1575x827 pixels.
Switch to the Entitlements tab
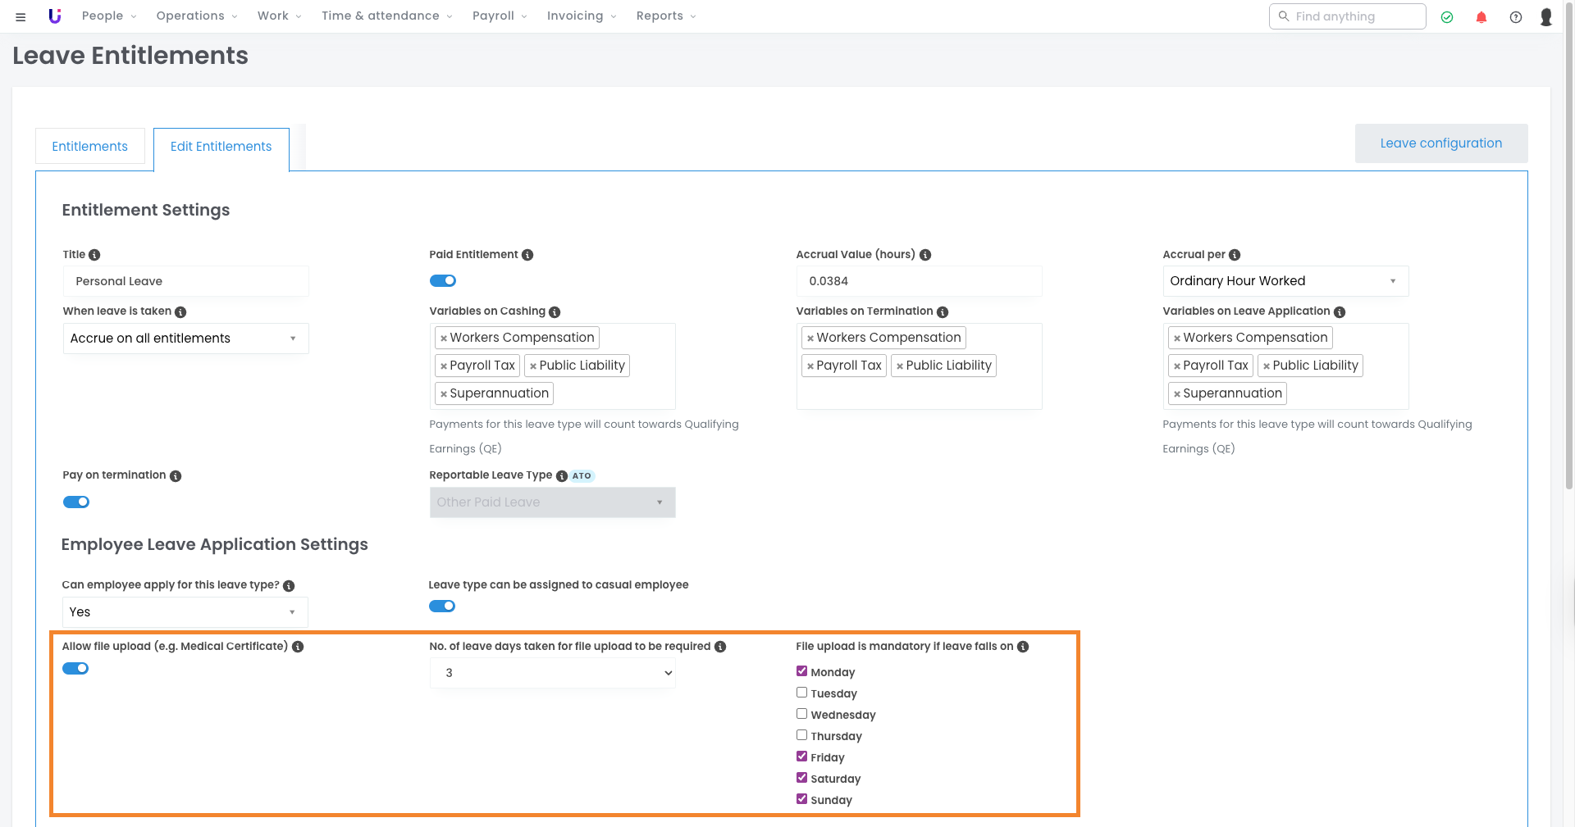pyautogui.click(x=90, y=147)
